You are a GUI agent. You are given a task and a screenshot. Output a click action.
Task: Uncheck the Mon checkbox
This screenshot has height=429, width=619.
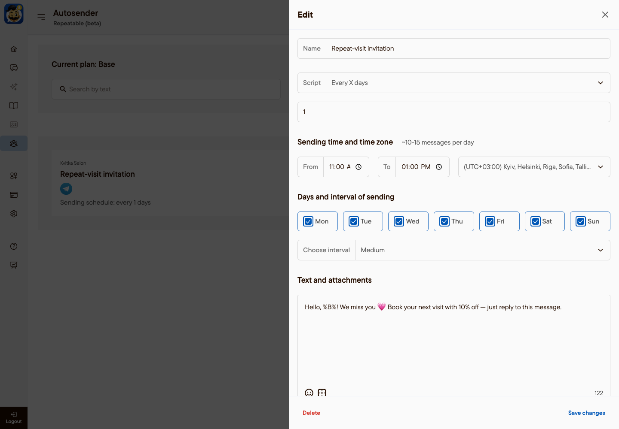(x=308, y=221)
